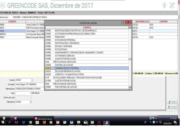Open the volume speaker tray icon
Screen dimensions: 180x127
157,122
